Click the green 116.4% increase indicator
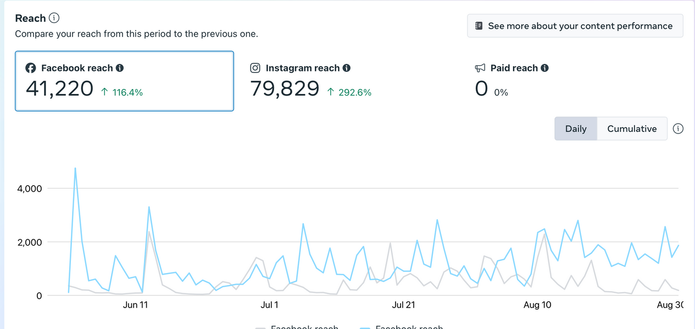 click(122, 92)
